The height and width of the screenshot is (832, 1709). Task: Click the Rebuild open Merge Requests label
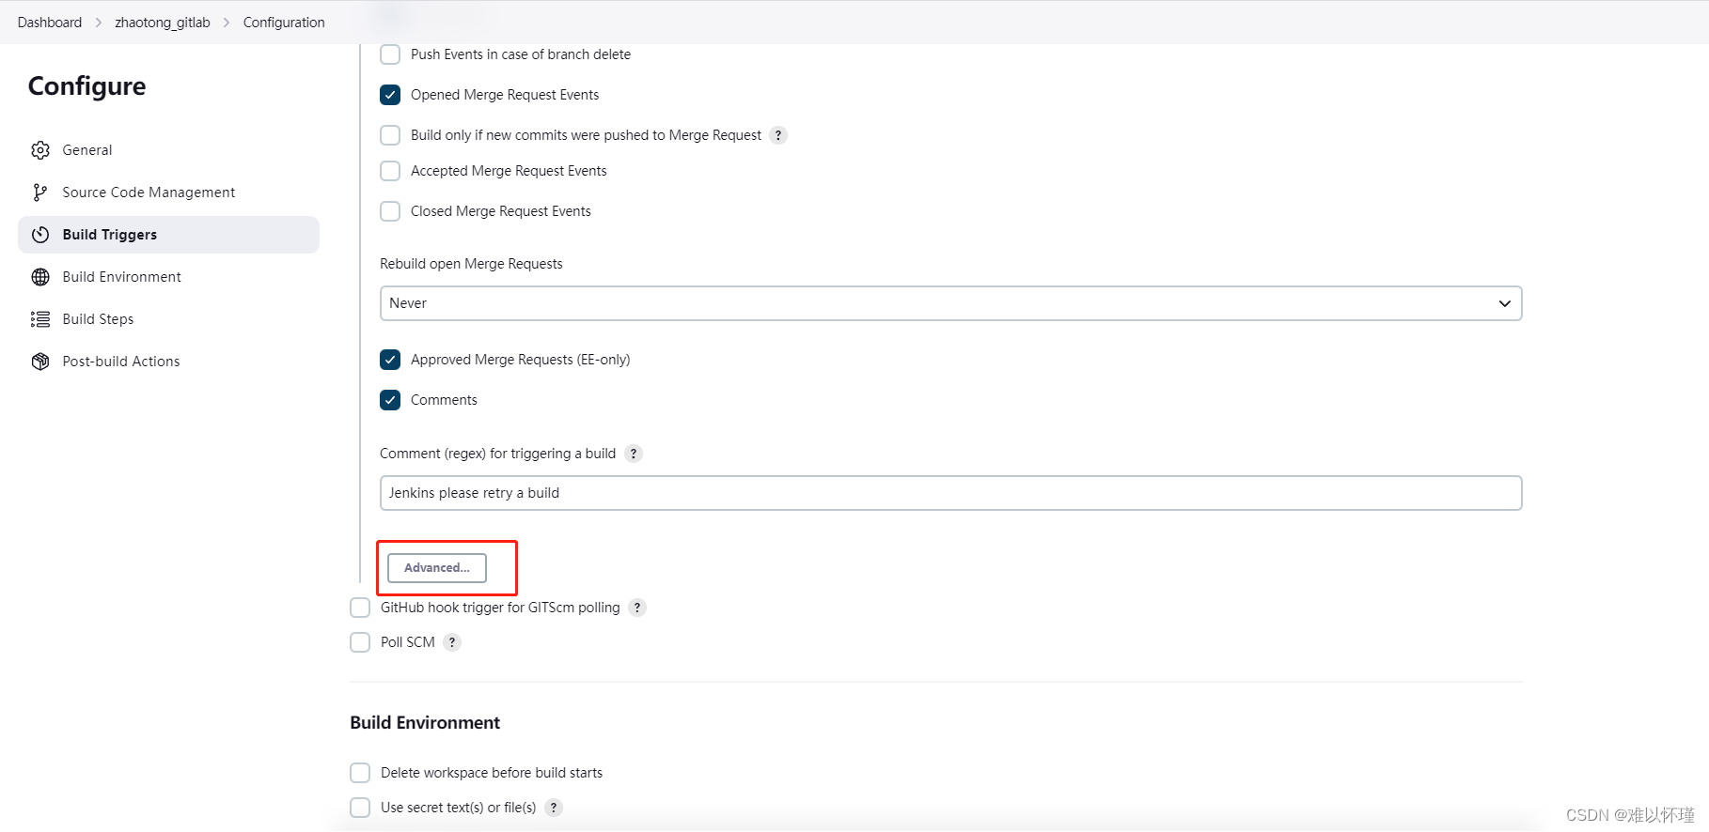click(x=471, y=264)
